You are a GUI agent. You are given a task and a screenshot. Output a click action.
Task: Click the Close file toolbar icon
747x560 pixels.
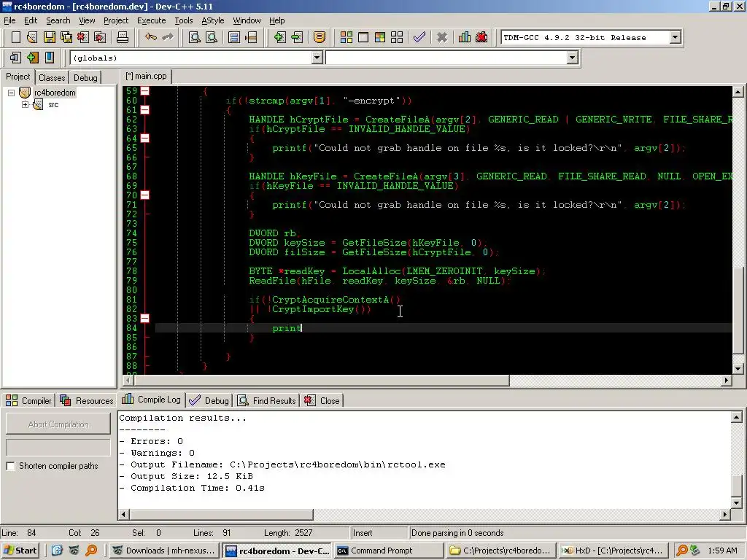tap(83, 37)
